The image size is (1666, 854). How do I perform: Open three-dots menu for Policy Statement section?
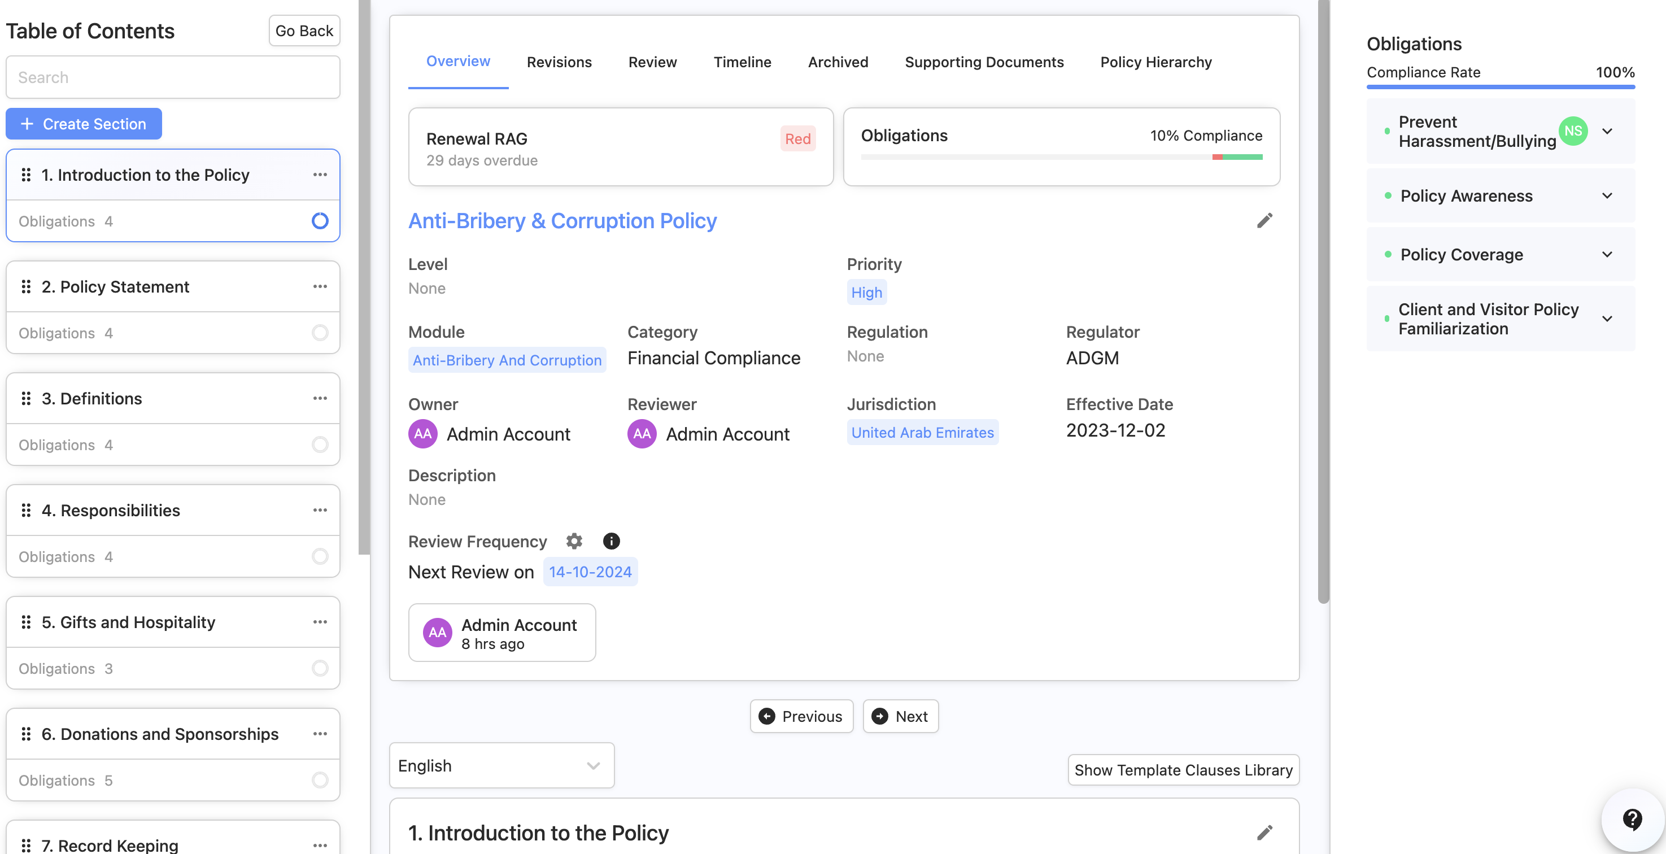pyautogui.click(x=320, y=286)
